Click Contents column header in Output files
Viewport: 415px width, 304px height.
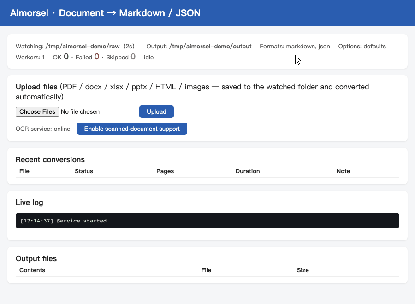(32, 270)
